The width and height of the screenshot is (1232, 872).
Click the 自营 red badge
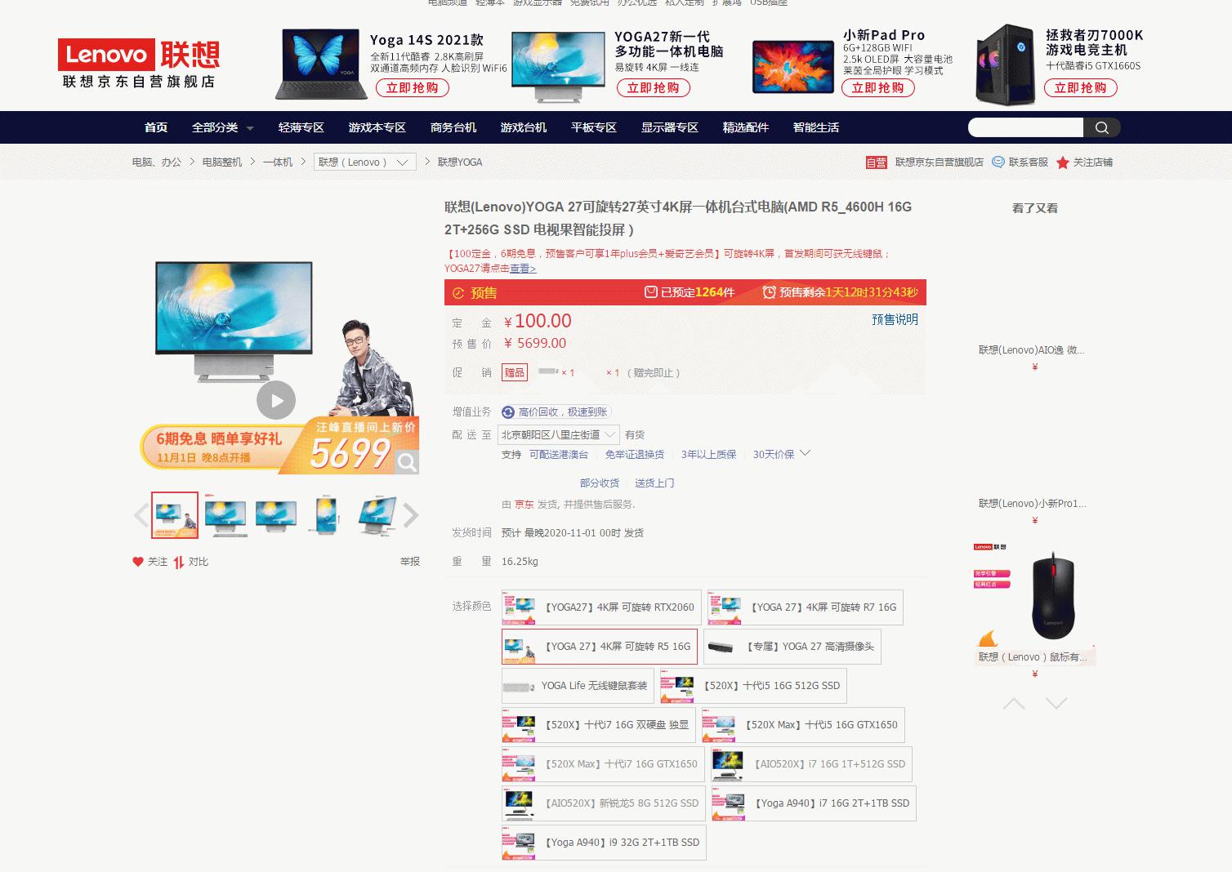pos(877,162)
